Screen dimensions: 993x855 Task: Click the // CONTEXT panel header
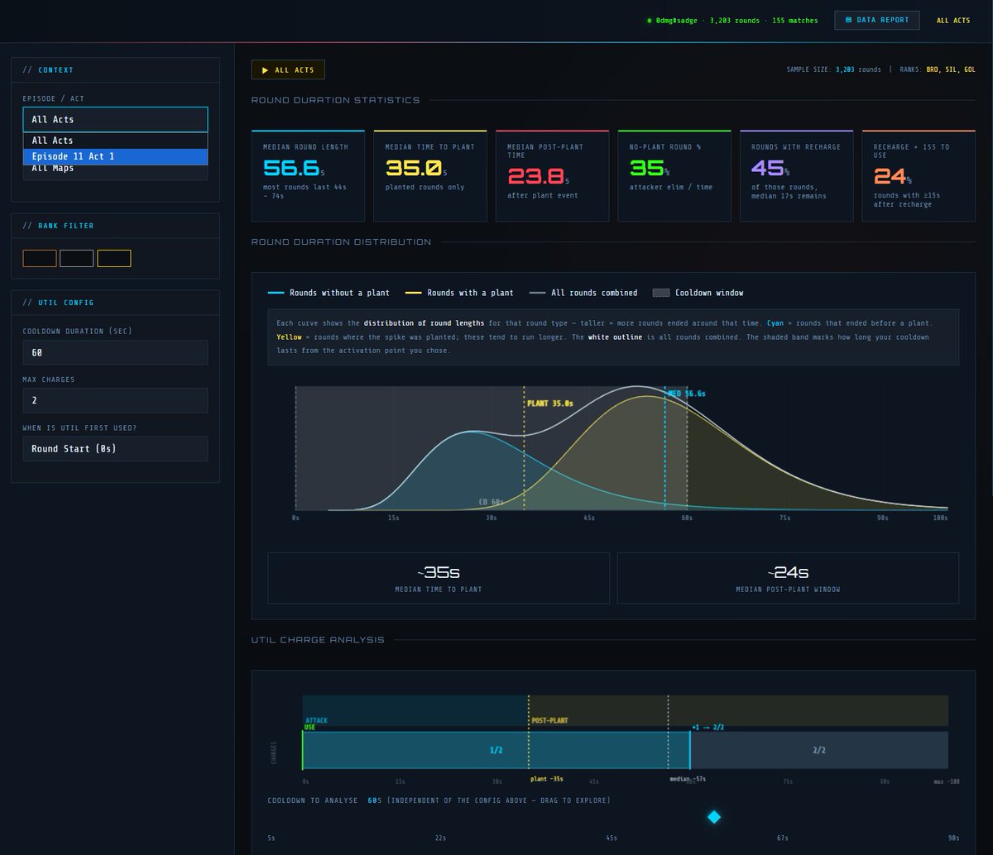click(x=115, y=70)
